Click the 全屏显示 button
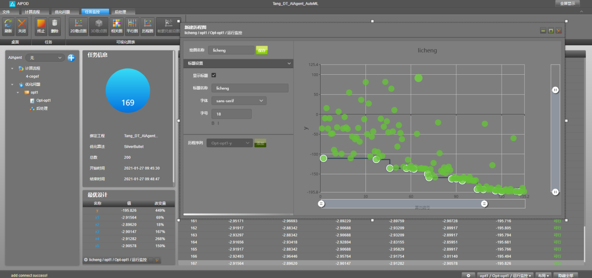 click(x=568, y=3)
